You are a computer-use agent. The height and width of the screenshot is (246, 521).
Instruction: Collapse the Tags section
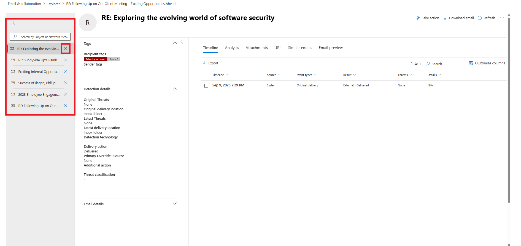(x=175, y=43)
